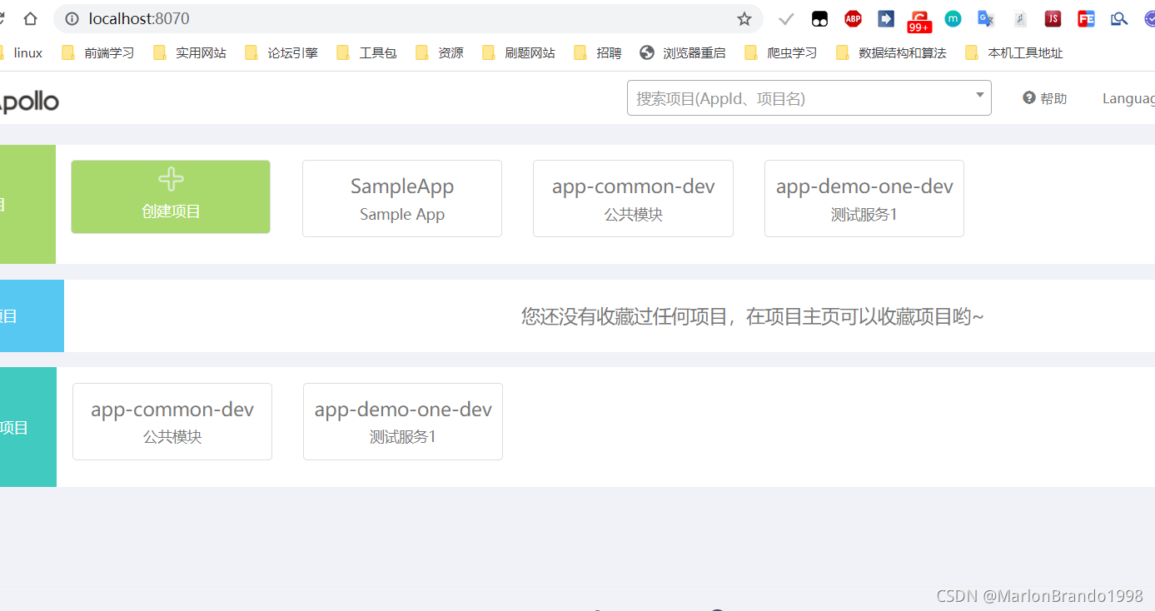Open the blue arrow extension icon
Screen dimensions: 1155x611
point(886,18)
